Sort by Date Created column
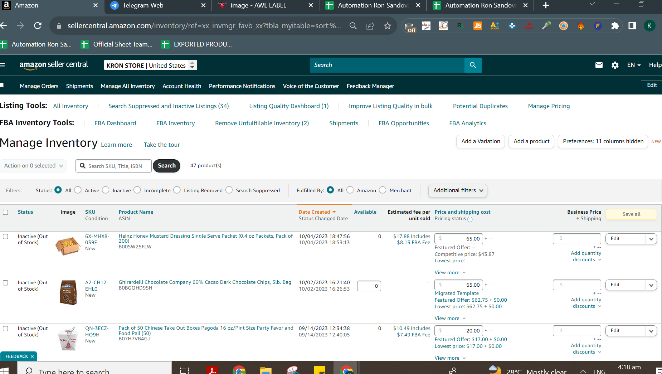The width and height of the screenshot is (662, 374). tap(317, 212)
